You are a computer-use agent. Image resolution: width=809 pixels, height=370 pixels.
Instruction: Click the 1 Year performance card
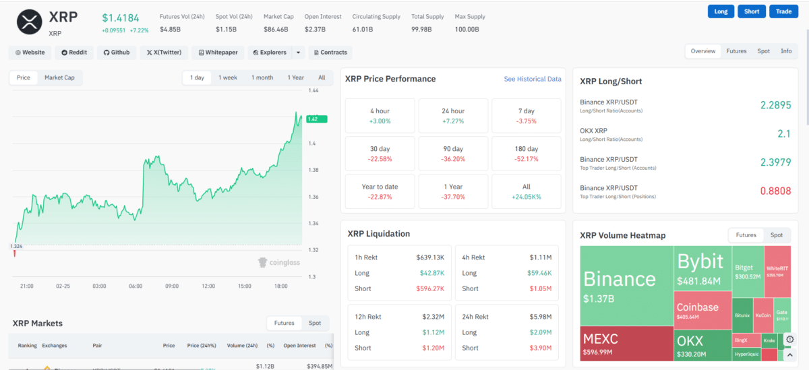click(x=453, y=191)
